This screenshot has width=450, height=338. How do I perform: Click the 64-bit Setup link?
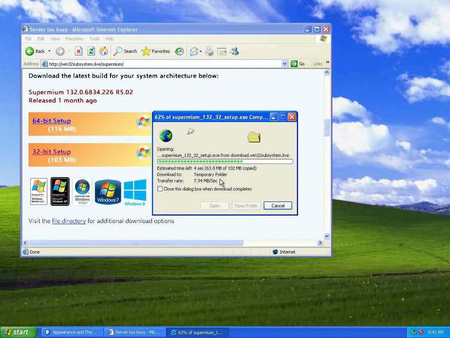pyautogui.click(x=52, y=121)
